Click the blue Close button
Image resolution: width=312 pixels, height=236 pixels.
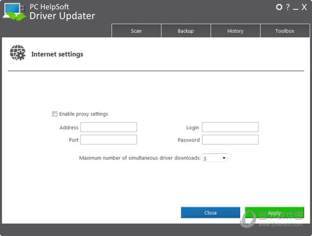coord(211,213)
